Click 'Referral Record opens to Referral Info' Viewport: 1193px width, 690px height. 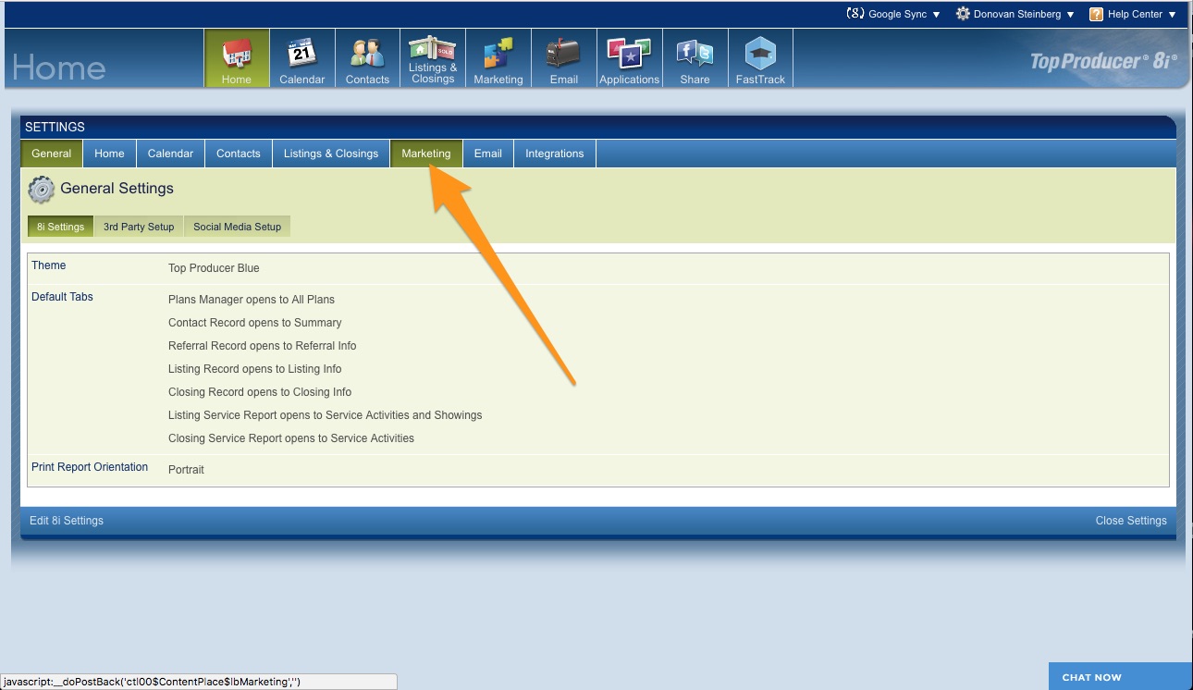tap(263, 346)
